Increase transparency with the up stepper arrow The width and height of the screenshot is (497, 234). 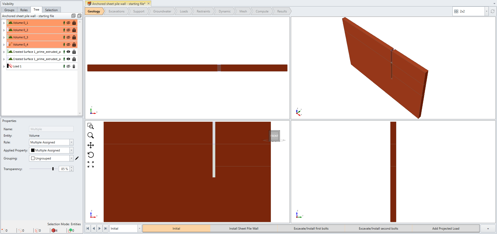(x=72, y=168)
